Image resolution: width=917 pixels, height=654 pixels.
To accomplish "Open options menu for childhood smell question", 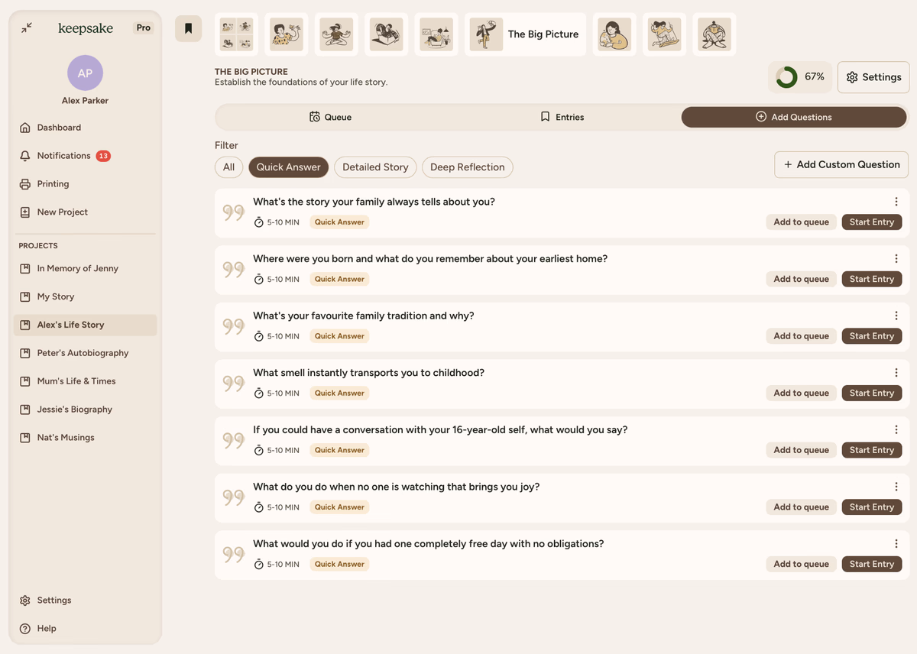I will (x=896, y=373).
